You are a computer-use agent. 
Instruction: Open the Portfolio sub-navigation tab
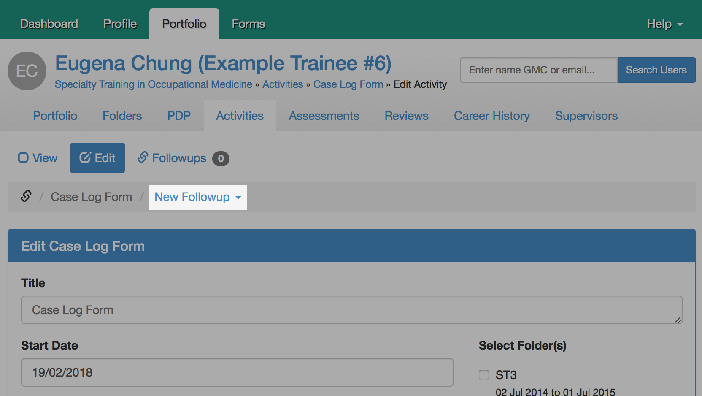coord(55,116)
